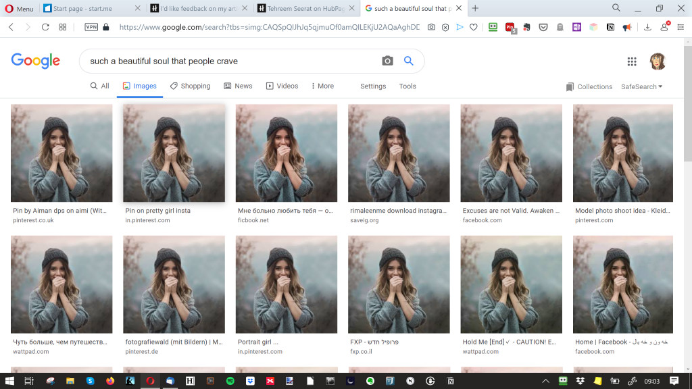Open the "FXP" fxp.co.il result title
Viewport: 692px width, 389px height.
tap(374, 342)
